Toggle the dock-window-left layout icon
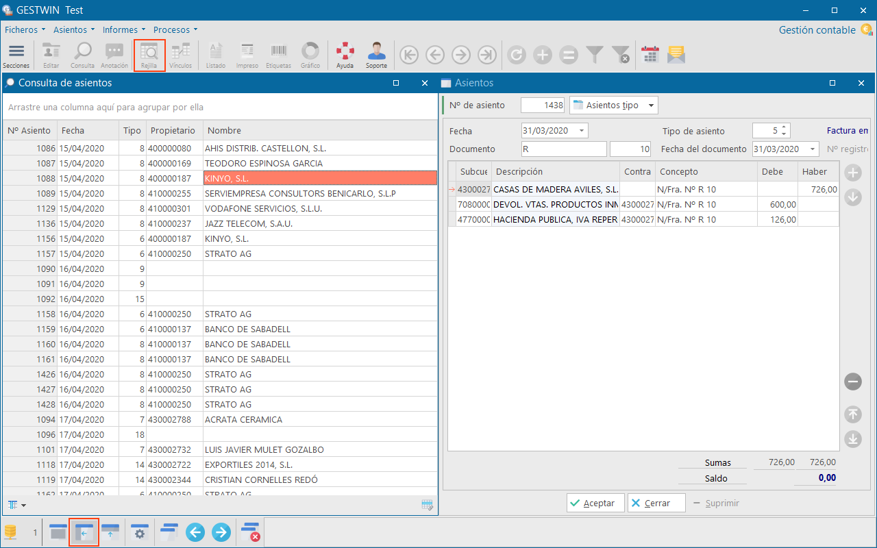Screen dimensions: 877x548 pyautogui.click(x=84, y=532)
